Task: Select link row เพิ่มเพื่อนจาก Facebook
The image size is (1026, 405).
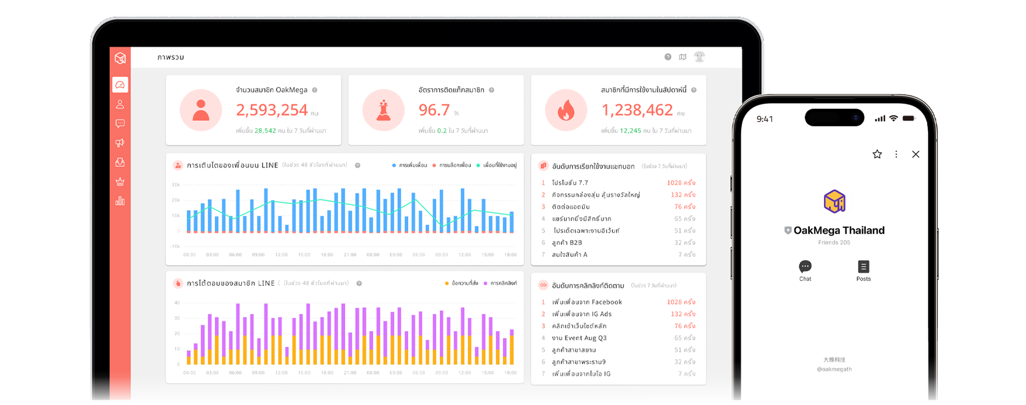Action: pos(619,302)
